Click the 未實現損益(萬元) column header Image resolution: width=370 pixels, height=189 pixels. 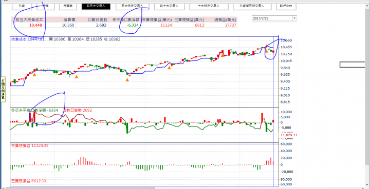[157, 20]
